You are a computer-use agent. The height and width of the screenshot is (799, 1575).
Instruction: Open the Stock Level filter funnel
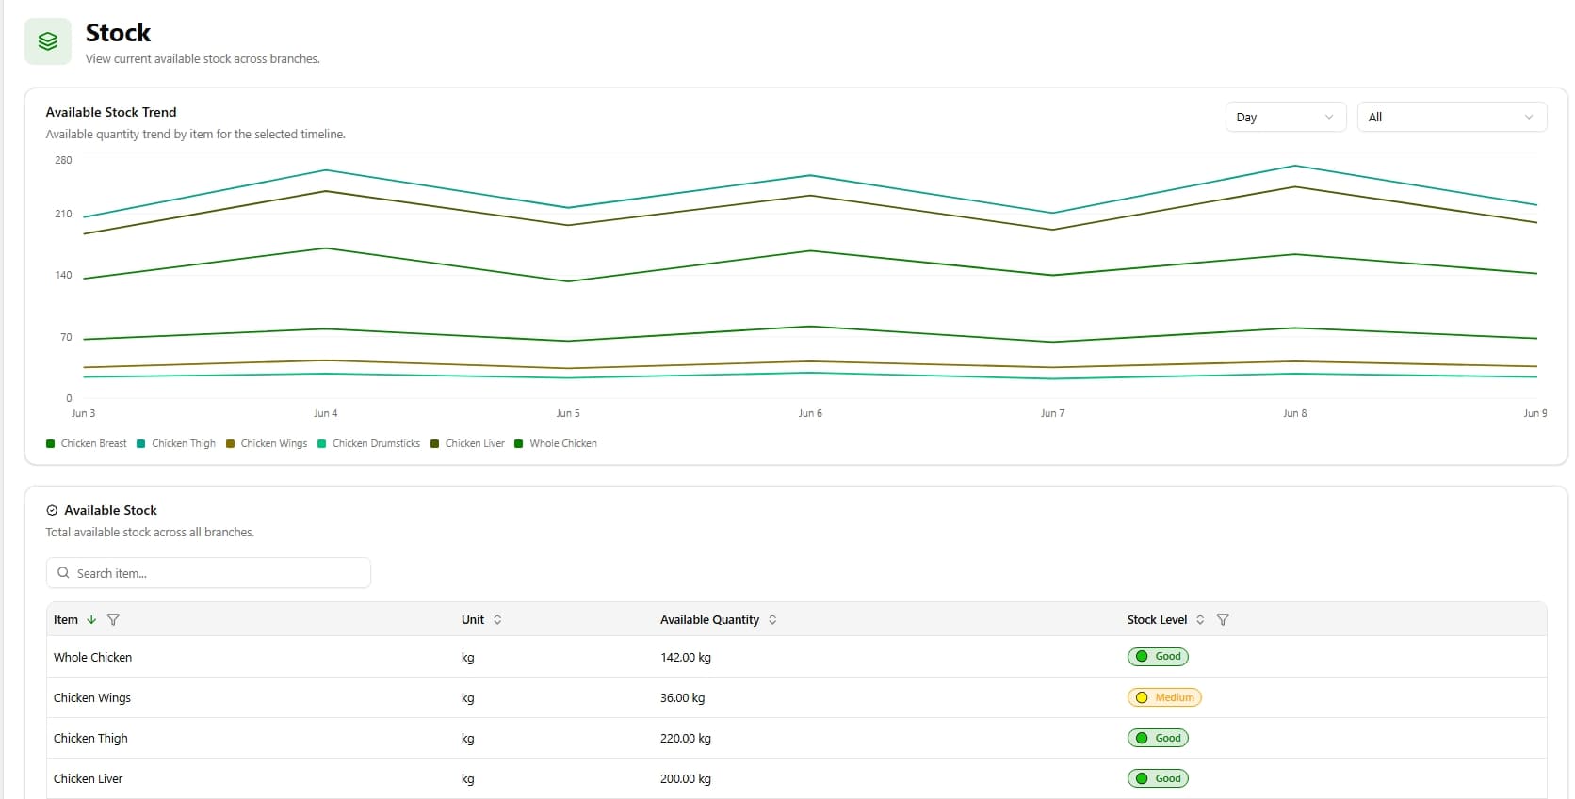click(1223, 620)
